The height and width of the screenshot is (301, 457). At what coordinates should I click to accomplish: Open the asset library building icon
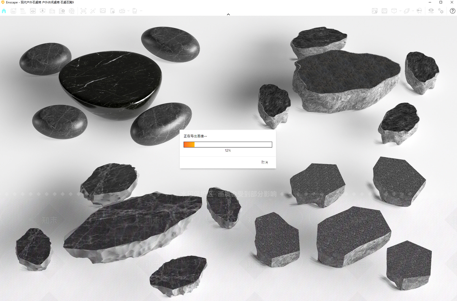click(x=52, y=11)
